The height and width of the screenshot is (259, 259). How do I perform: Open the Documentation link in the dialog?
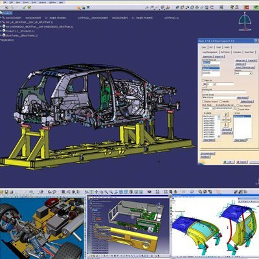click(x=208, y=153)
